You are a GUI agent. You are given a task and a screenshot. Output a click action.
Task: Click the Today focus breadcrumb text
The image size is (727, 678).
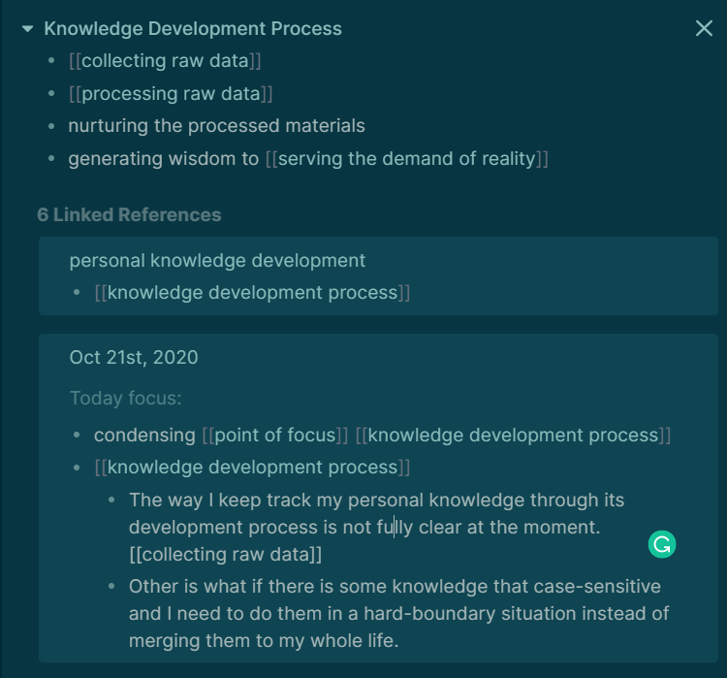click(x=126, y=399)
